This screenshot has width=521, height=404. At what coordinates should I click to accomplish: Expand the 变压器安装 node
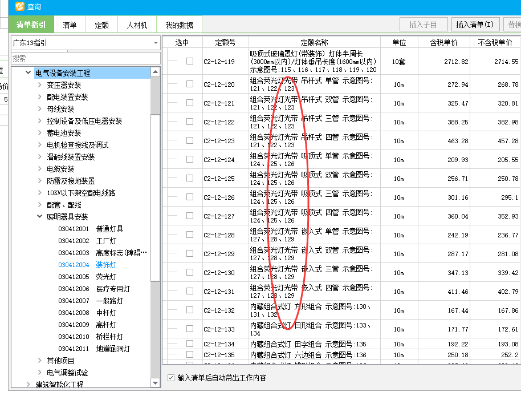click(40, 85)
